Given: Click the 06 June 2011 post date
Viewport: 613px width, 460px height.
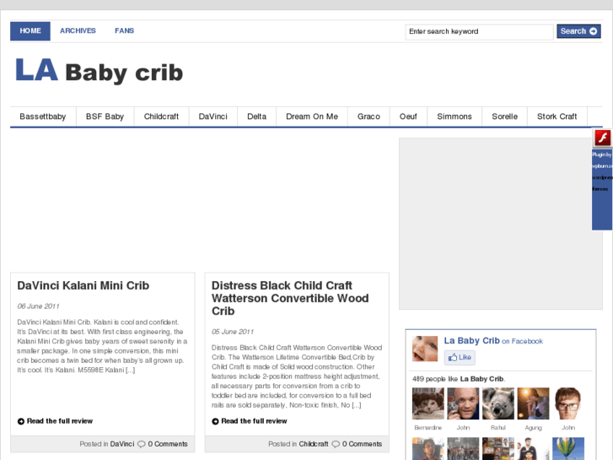Looking at the screenshot, I should 38,306.
